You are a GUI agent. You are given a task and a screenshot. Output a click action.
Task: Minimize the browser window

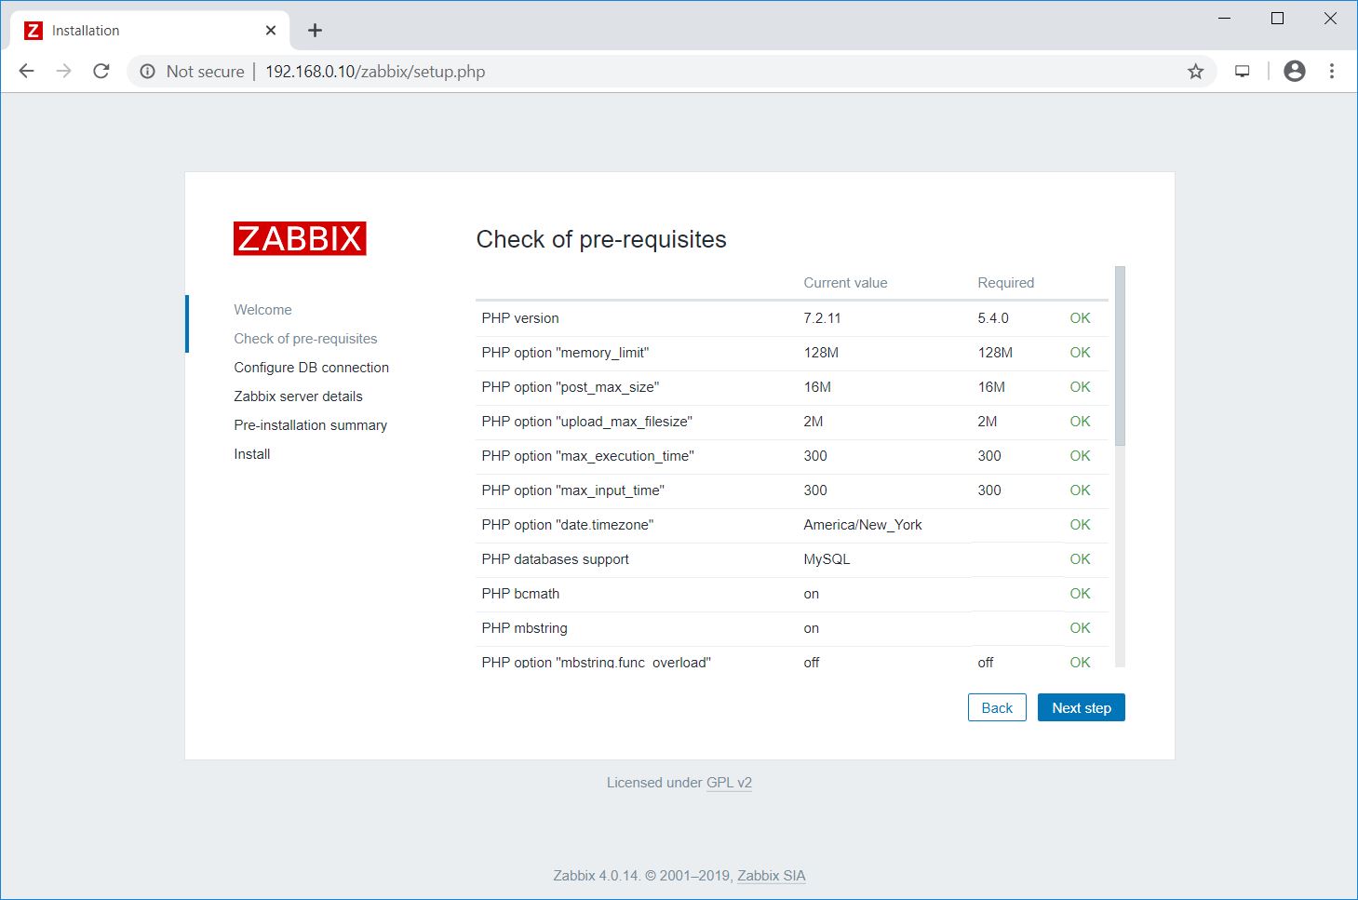1225,19
